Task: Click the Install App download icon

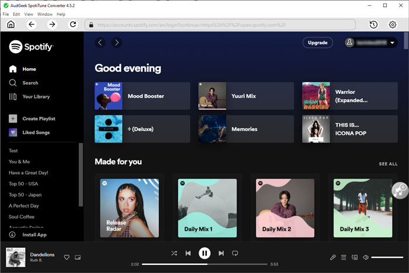Action: click(x=12, y=235)
